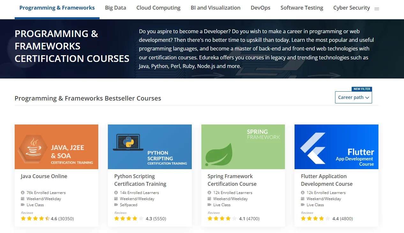Open the hamburger menu next to Cyber Security
Image resolution: width=404 pixels, height=233 pixels.
point(377,9)
